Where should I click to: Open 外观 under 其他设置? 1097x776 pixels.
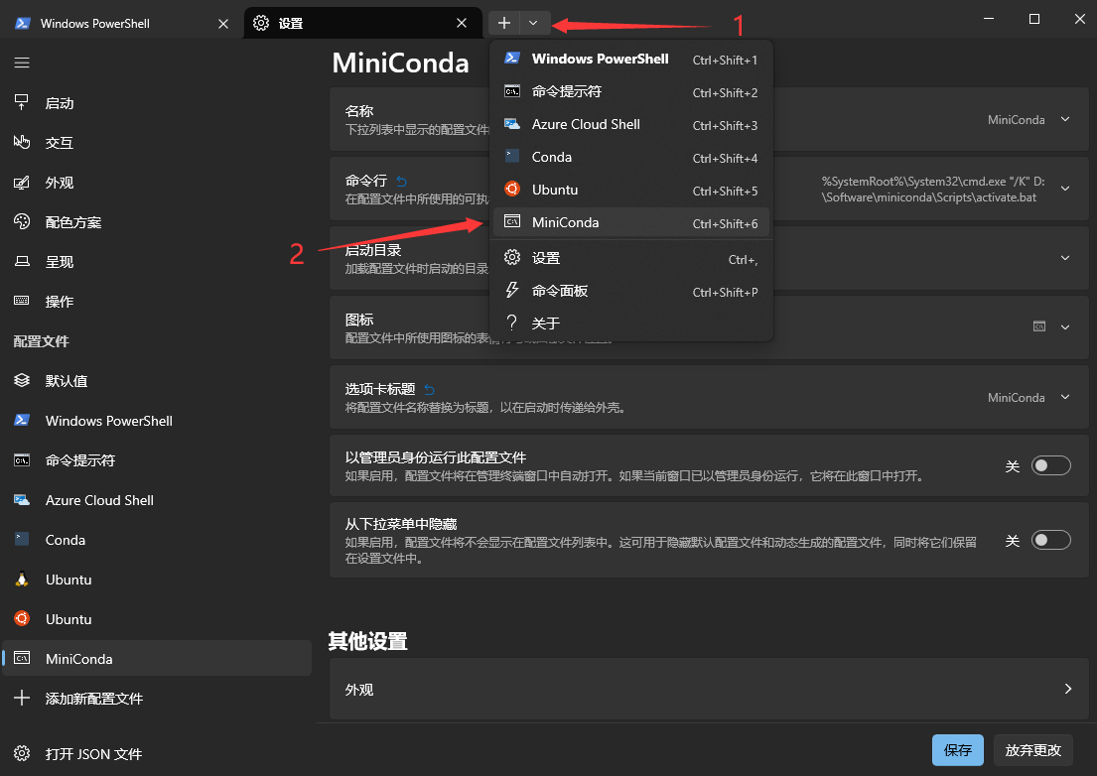709,690
